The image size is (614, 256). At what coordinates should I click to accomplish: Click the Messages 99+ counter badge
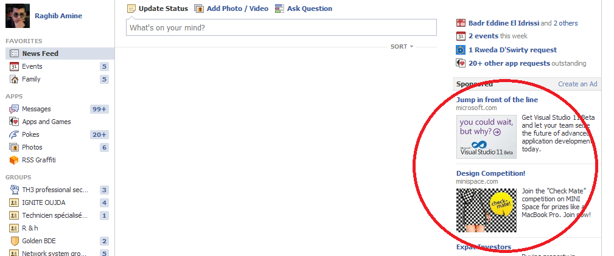99,109
